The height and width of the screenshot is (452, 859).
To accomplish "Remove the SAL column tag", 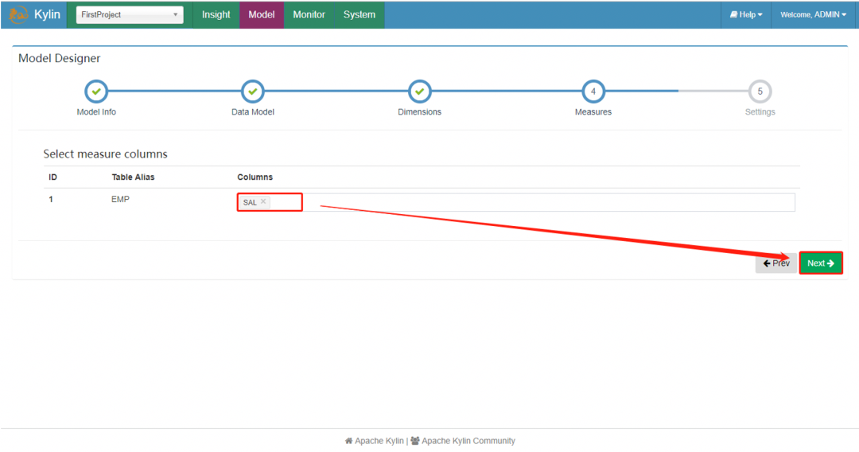I will pyautogui.click(x=263, y=201).
